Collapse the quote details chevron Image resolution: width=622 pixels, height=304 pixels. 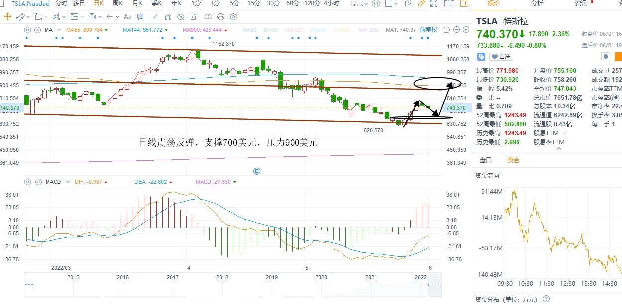click(559, 148)
